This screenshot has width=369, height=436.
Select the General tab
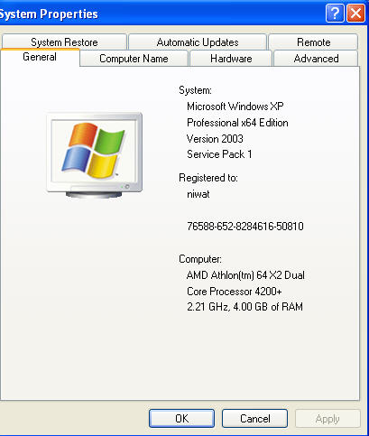[40, 57]
